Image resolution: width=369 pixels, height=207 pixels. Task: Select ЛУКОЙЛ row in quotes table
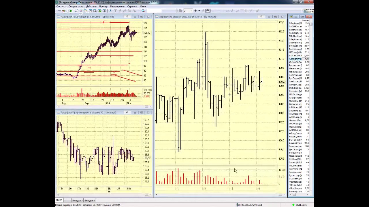pos(299,46)
